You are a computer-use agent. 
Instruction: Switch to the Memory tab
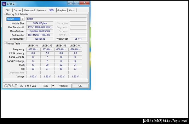[42, 10]
